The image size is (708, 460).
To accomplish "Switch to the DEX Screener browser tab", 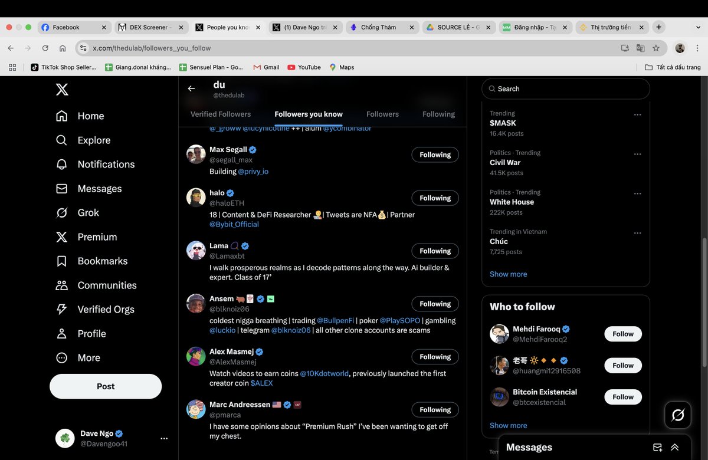I will coord(151,27).
